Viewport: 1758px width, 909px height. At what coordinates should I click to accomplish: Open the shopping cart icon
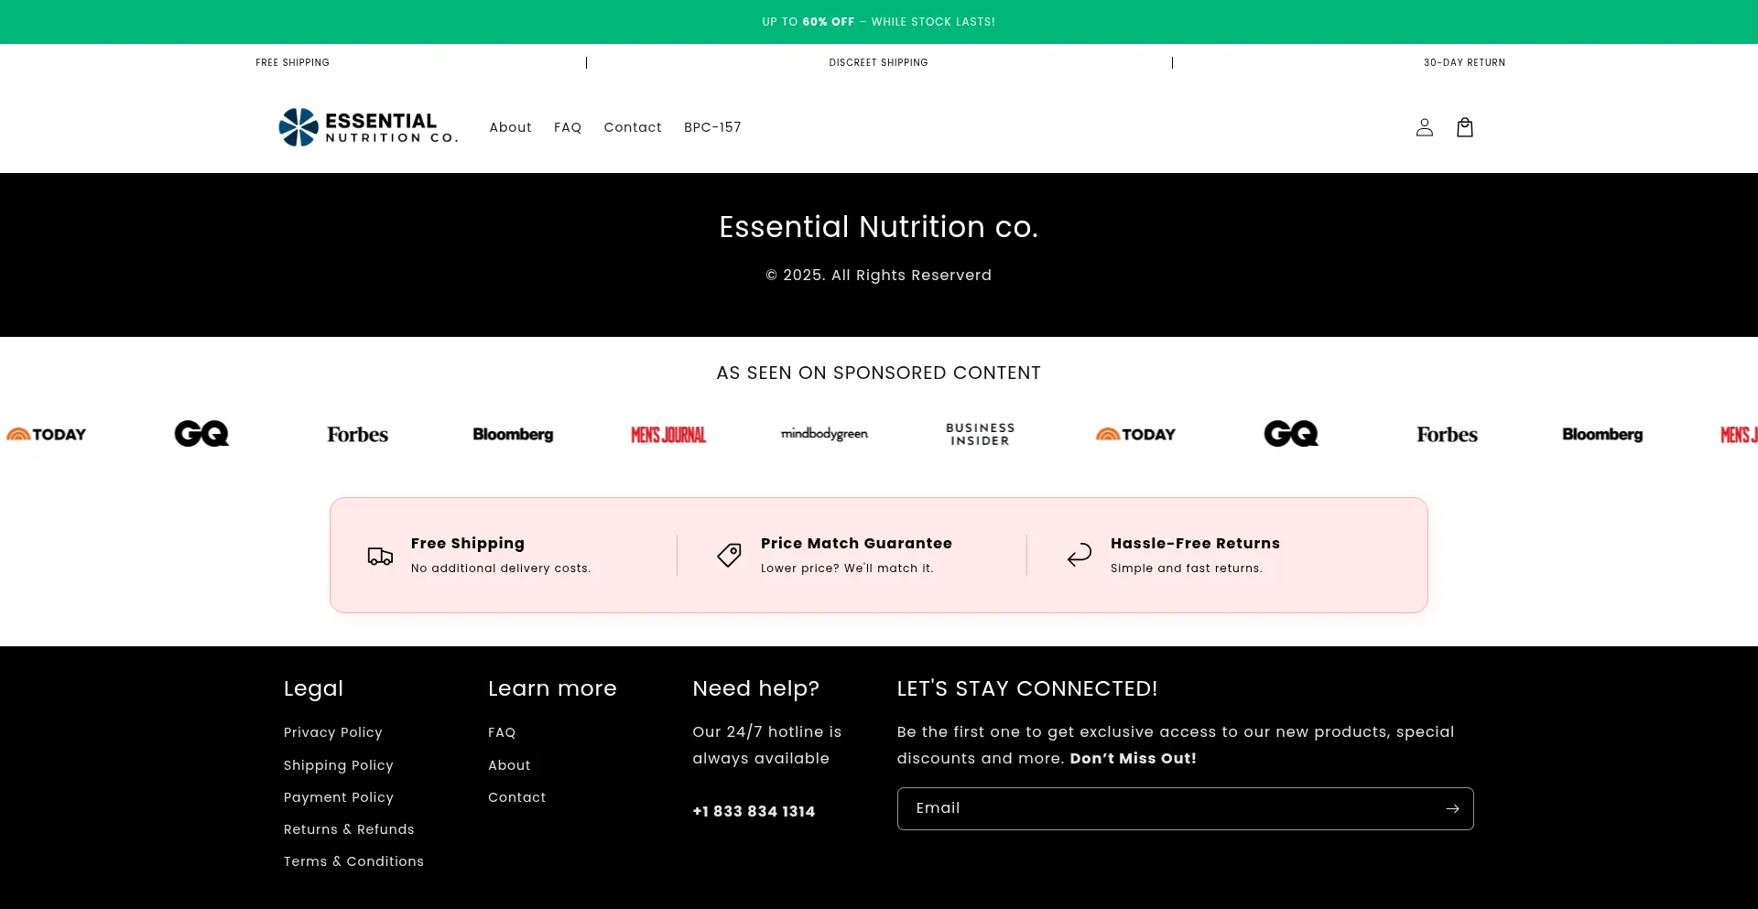pos(1464,127)
